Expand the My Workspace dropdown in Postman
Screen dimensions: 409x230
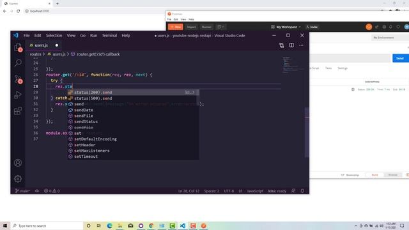point(286,27)
